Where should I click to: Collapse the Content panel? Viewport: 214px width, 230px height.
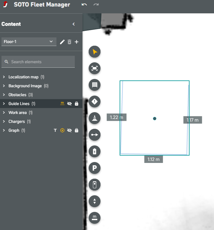tap(74, 24)
